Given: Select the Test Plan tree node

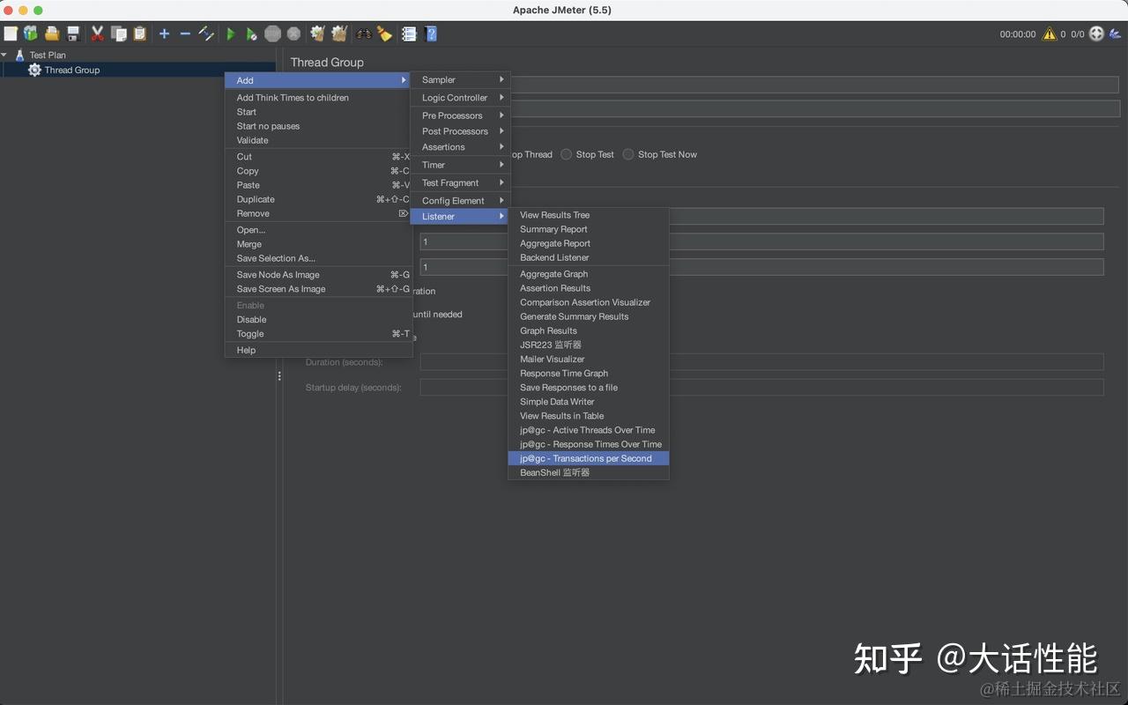Looking at the screenshot, I should [x=48, y=55].
